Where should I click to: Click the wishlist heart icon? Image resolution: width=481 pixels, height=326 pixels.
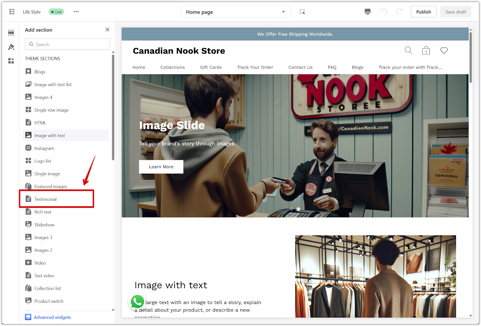pyautogui.click(x=444, y=50)
